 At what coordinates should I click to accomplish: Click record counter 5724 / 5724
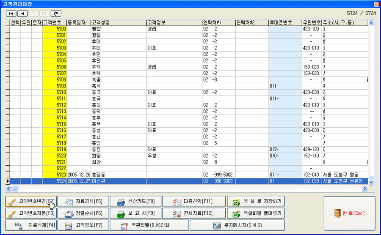pyautogui.click(x=361, y=14)
